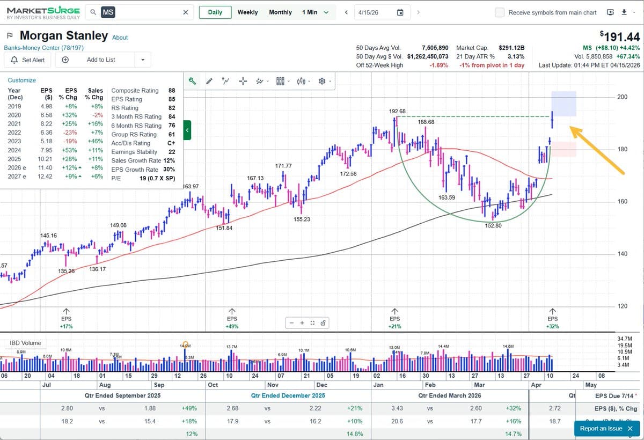Click the search magnifier icon
Viewport: 644px width, 440px height.
tap(93, 12)
